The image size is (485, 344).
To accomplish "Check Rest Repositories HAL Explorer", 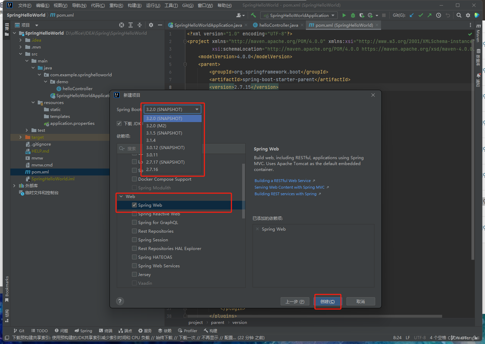I will 134,248.
